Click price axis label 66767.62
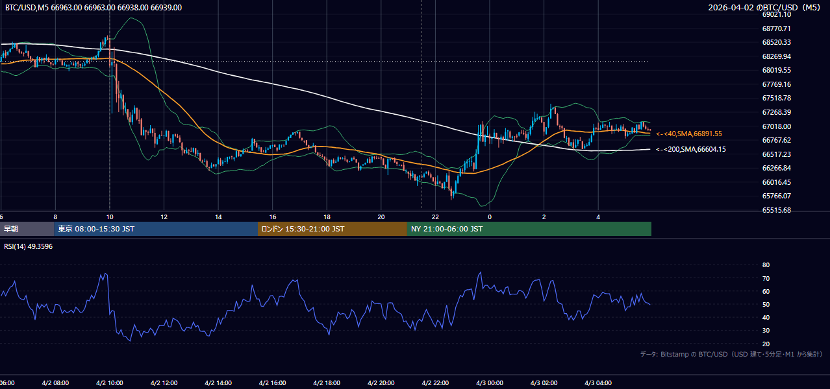This screenshot has width=830, height=389. (x=777, y=140)
